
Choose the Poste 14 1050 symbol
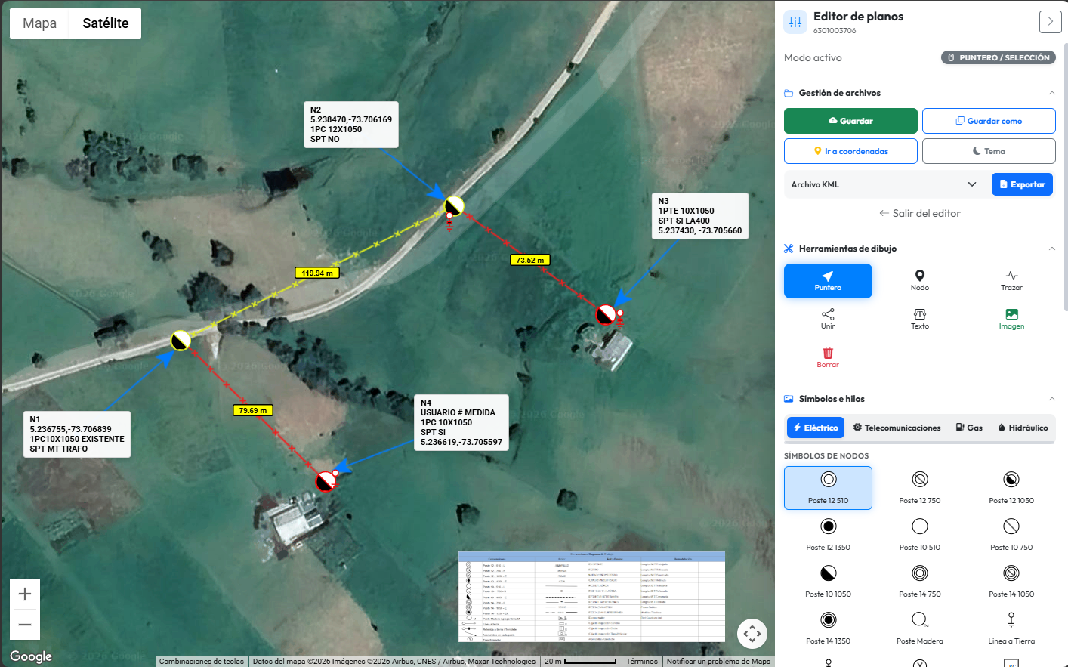click(1011, 582)
